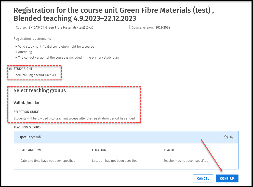253x187 pixels.
Task: Click the CONFIRM button
Action: (x=227, y=178)
